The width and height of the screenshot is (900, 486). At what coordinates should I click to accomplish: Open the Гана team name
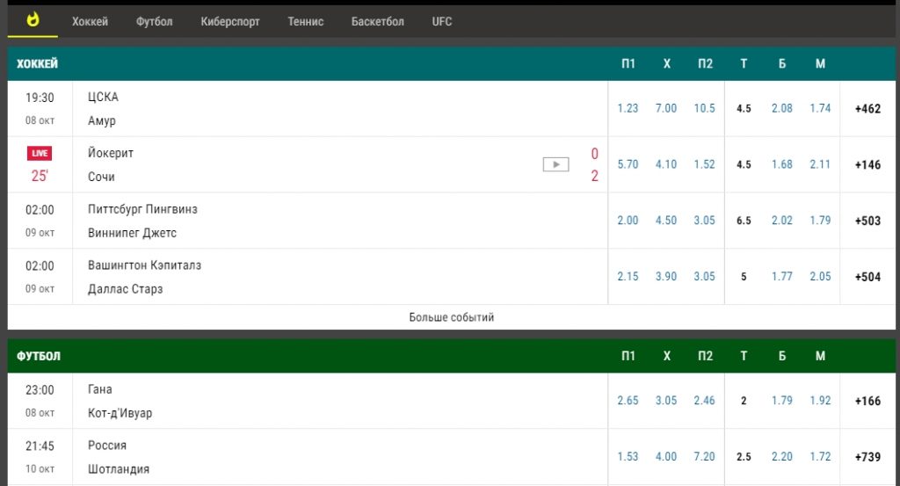[x=100, y=389]
